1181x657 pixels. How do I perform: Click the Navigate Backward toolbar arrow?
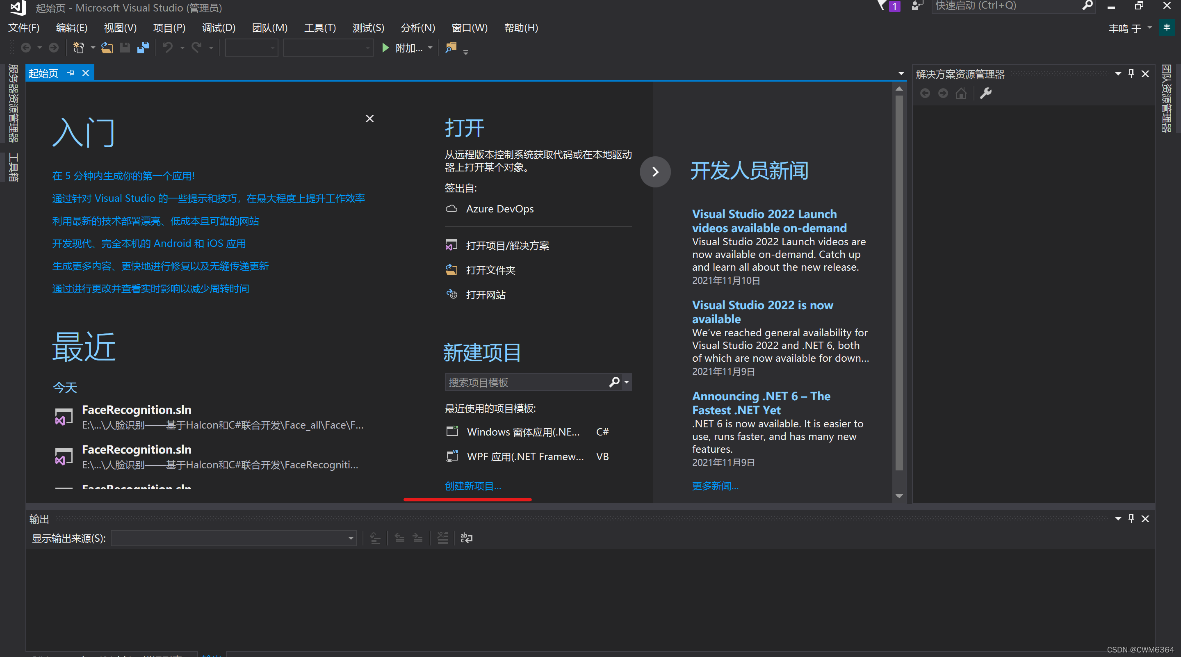point(26,48)
